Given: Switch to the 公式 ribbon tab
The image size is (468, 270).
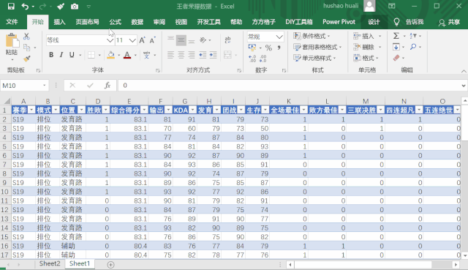Looking at the screenshot, I should point(116,22).
